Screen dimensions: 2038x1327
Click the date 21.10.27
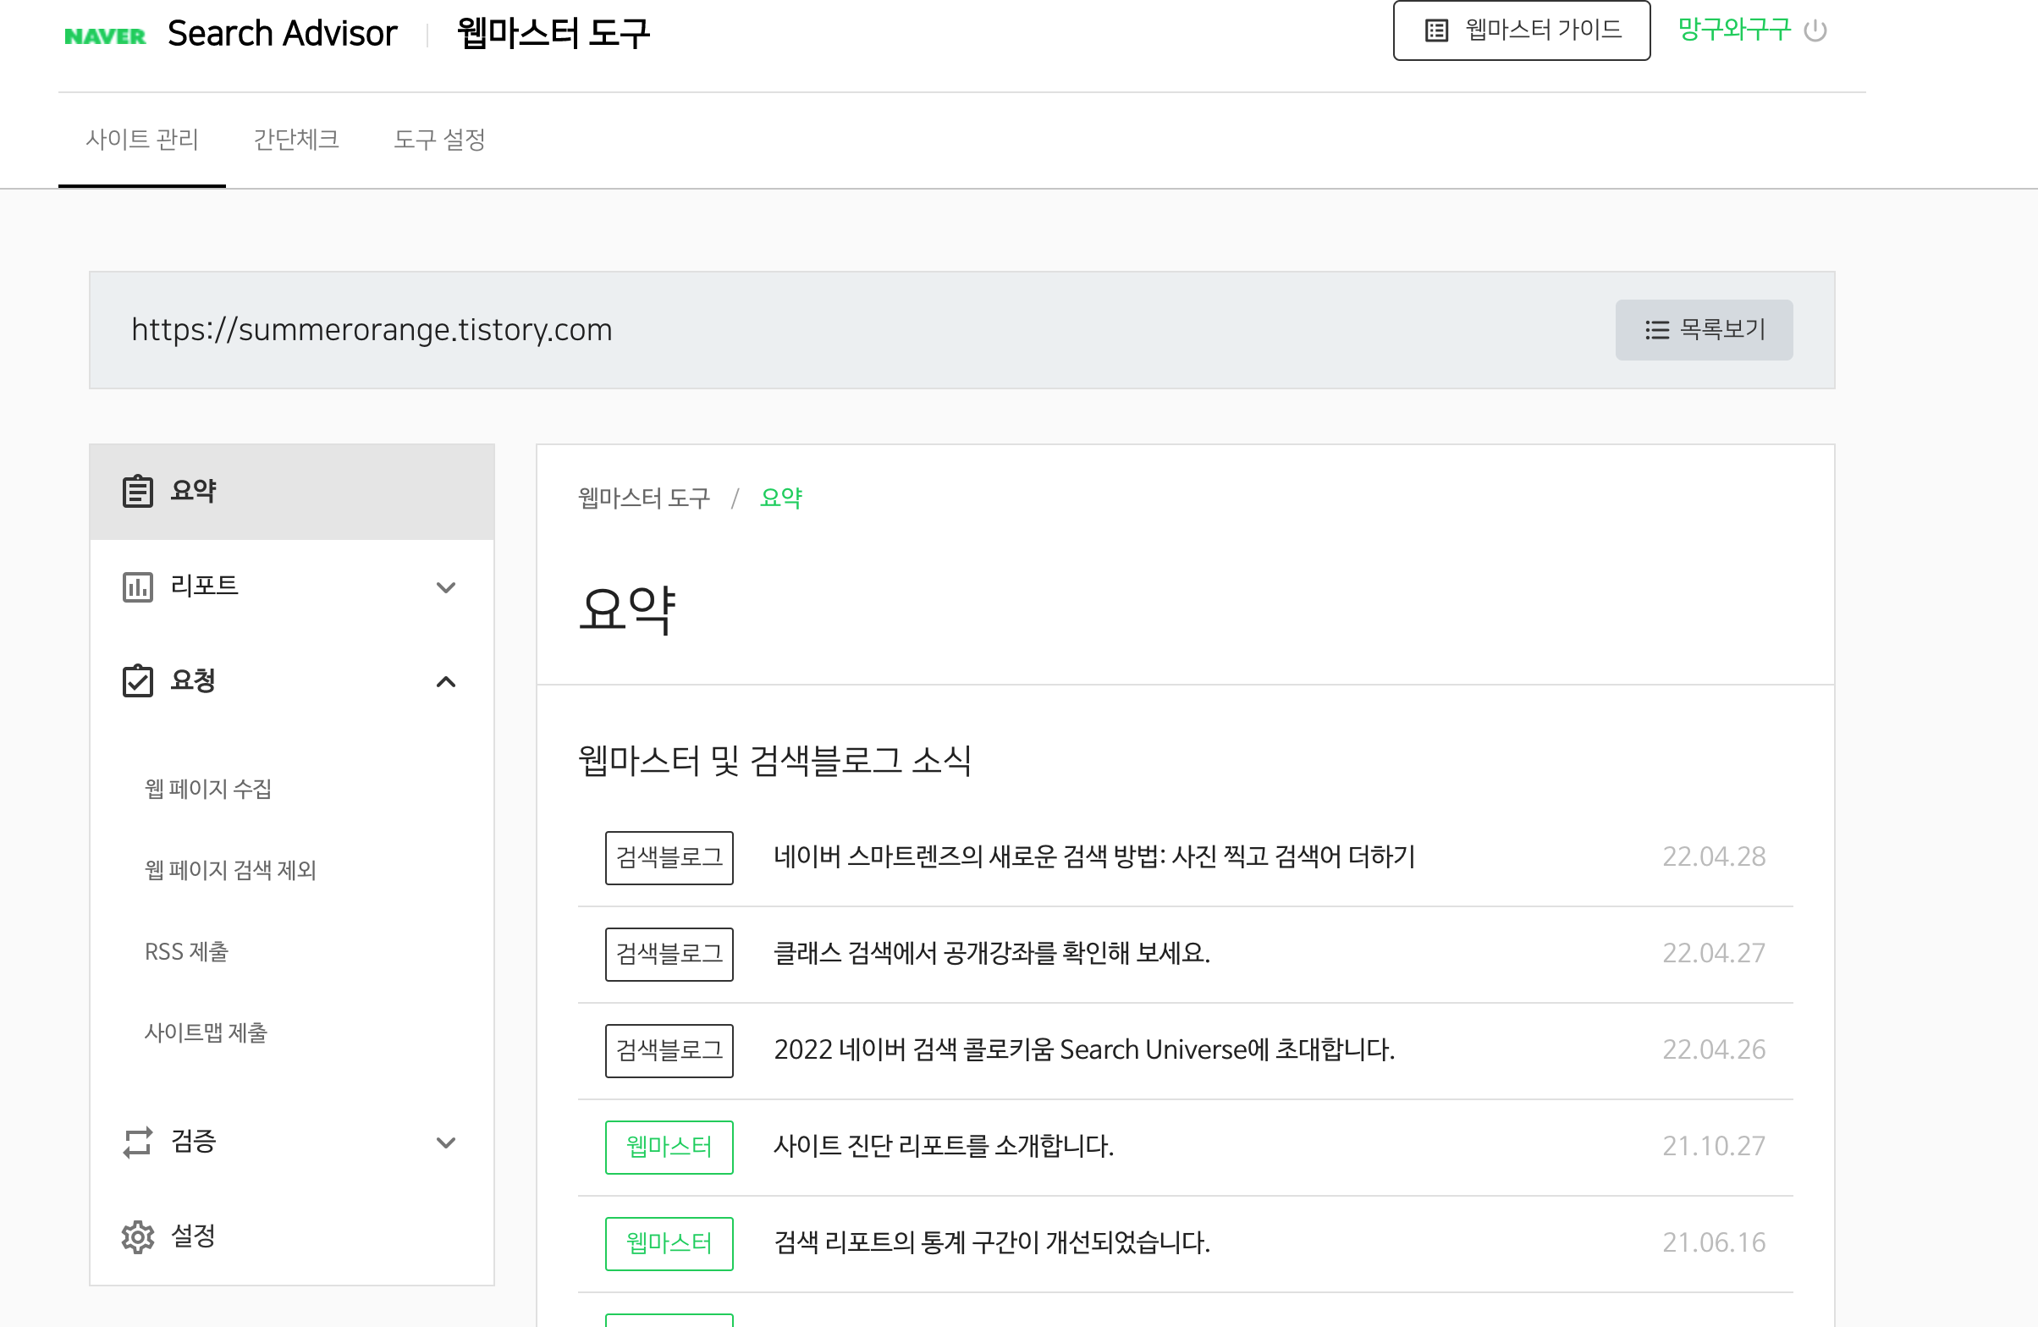tap(1714, 1147)
